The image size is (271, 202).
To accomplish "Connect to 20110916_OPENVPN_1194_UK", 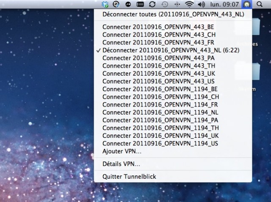I will (x=173, y=136).
